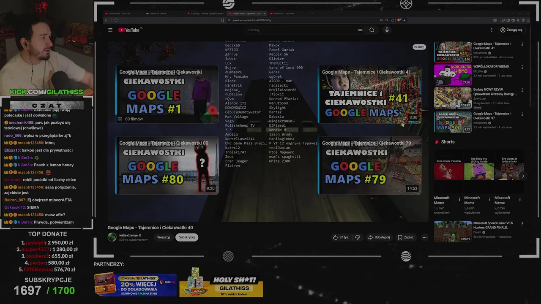The width and height of the screenshot is (541, 304).
Task: Open wiliextreme channel avatar
Action: [x=112, y=237]
